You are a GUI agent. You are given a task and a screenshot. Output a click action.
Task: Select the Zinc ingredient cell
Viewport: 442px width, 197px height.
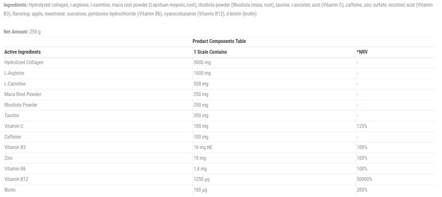point(9,158)
